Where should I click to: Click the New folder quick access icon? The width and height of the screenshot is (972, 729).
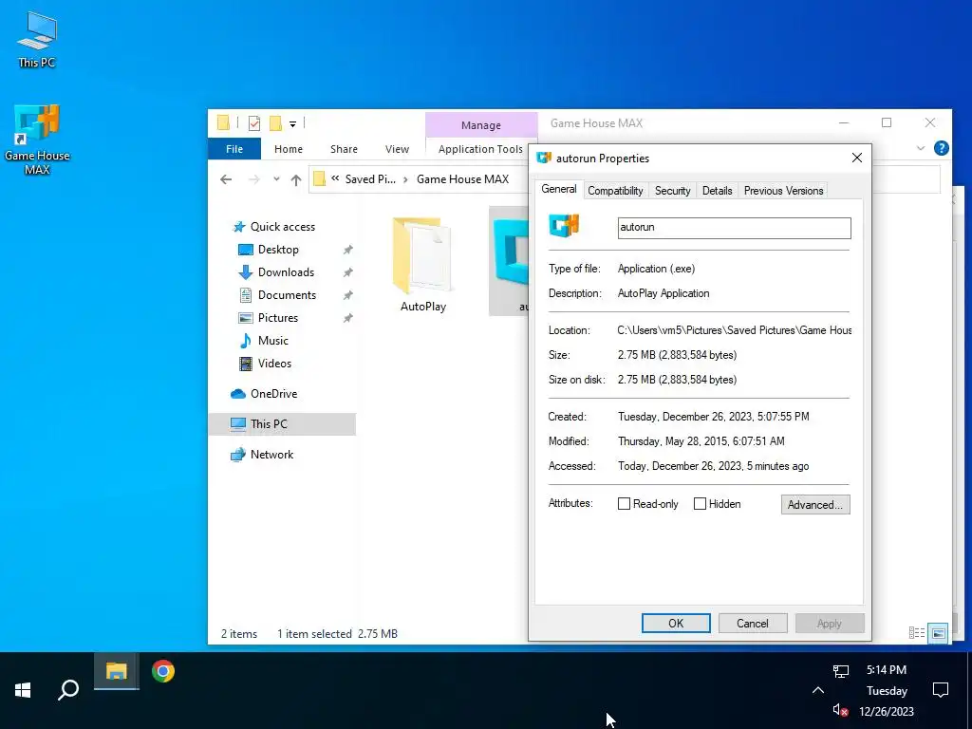[x=275, y=123]
